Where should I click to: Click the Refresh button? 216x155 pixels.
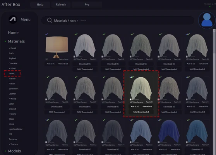pyautogui.click(x=61, y=5)
